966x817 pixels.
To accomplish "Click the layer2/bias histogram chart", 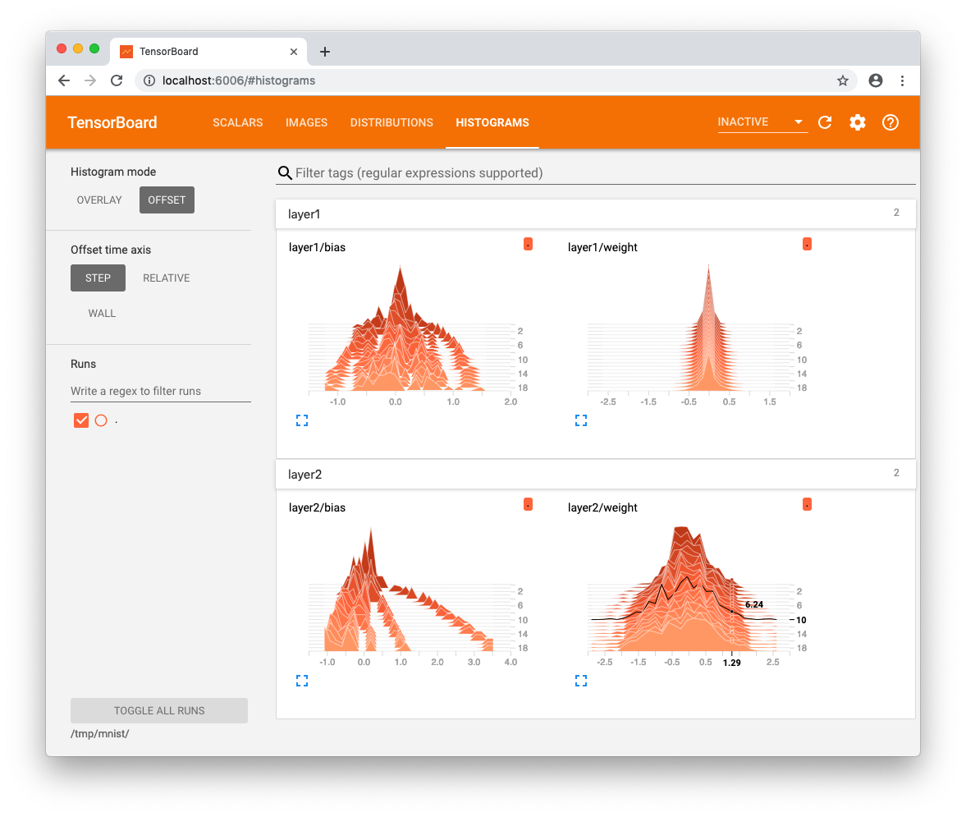I will (x=410, y=596).
